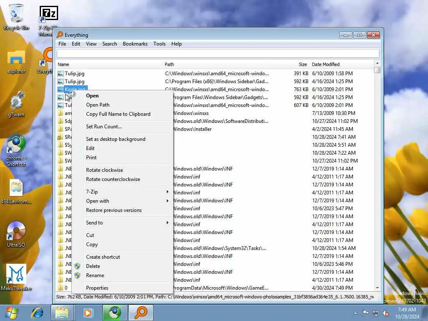Click the folder icon of row 0
428x321 pixels.
point(61,288)
